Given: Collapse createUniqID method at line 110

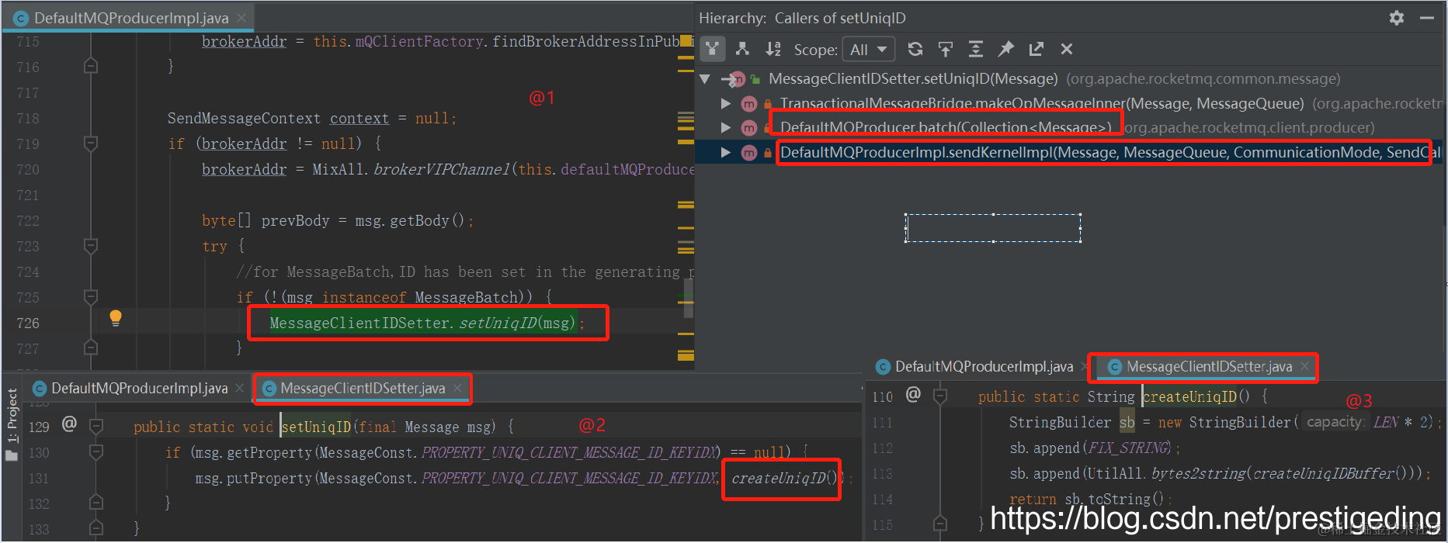Looking at the screenshot, I should click(x=940, y=396).
